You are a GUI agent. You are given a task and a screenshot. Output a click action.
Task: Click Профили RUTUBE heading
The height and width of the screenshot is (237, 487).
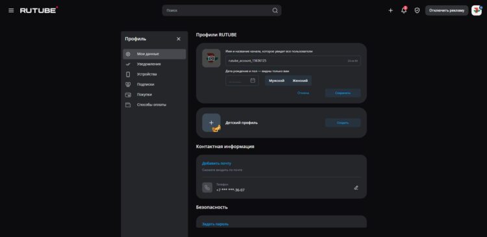tap(216, 35)
